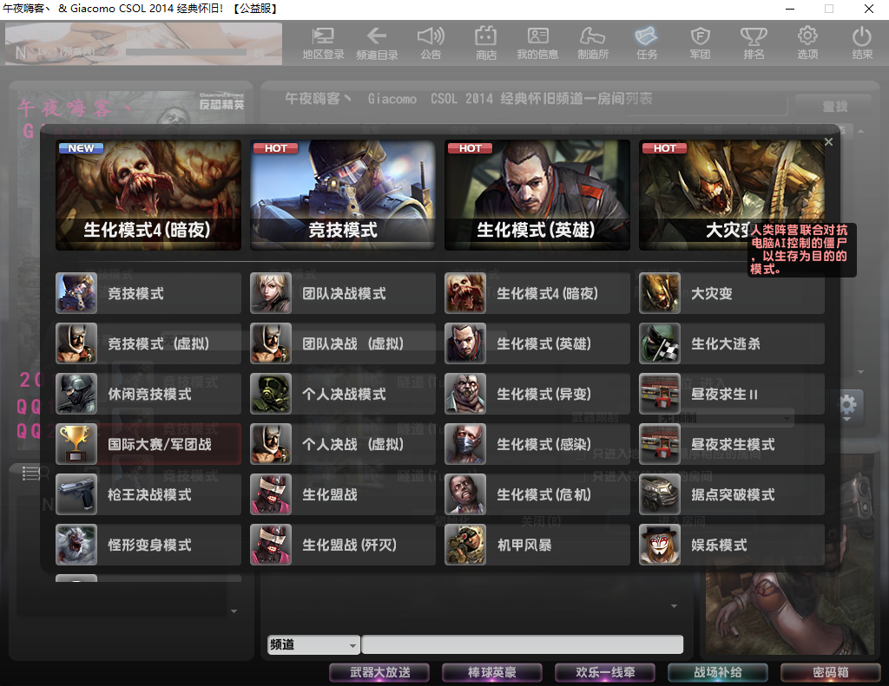Viewport: 889px width, 686px height.
Task: Click the 制造所 crafting icon
Action: tap(592, 42)
